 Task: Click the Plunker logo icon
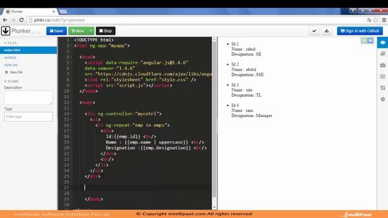(5, 31)
